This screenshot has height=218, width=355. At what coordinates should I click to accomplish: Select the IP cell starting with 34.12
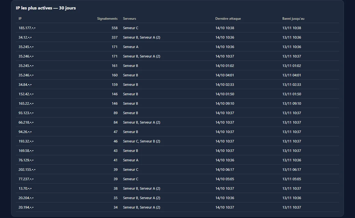pyautogui.click(x=25, y=37)
